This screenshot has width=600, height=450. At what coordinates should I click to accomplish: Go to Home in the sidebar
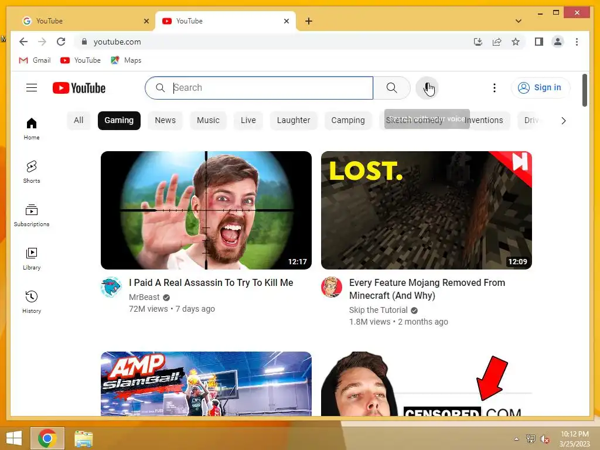point(32,129)
